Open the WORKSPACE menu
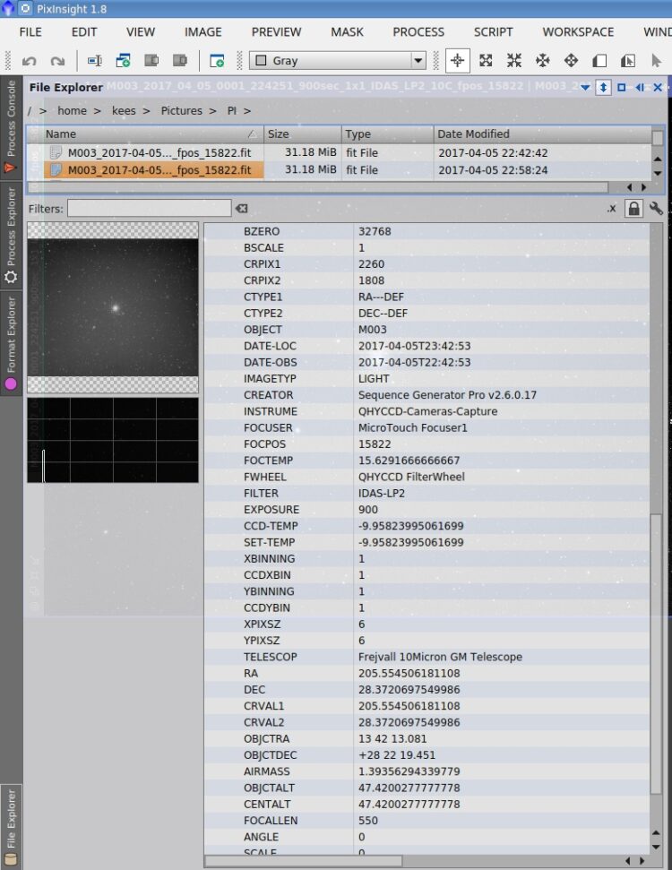 point(578,31)
